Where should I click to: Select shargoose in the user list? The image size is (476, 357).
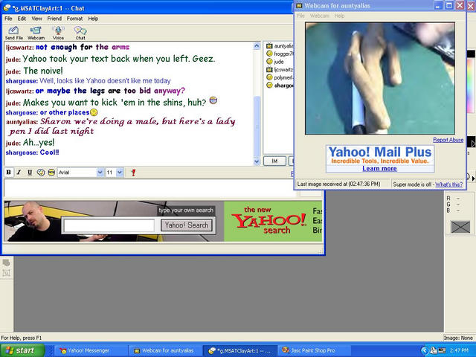(x=280, y=86)
